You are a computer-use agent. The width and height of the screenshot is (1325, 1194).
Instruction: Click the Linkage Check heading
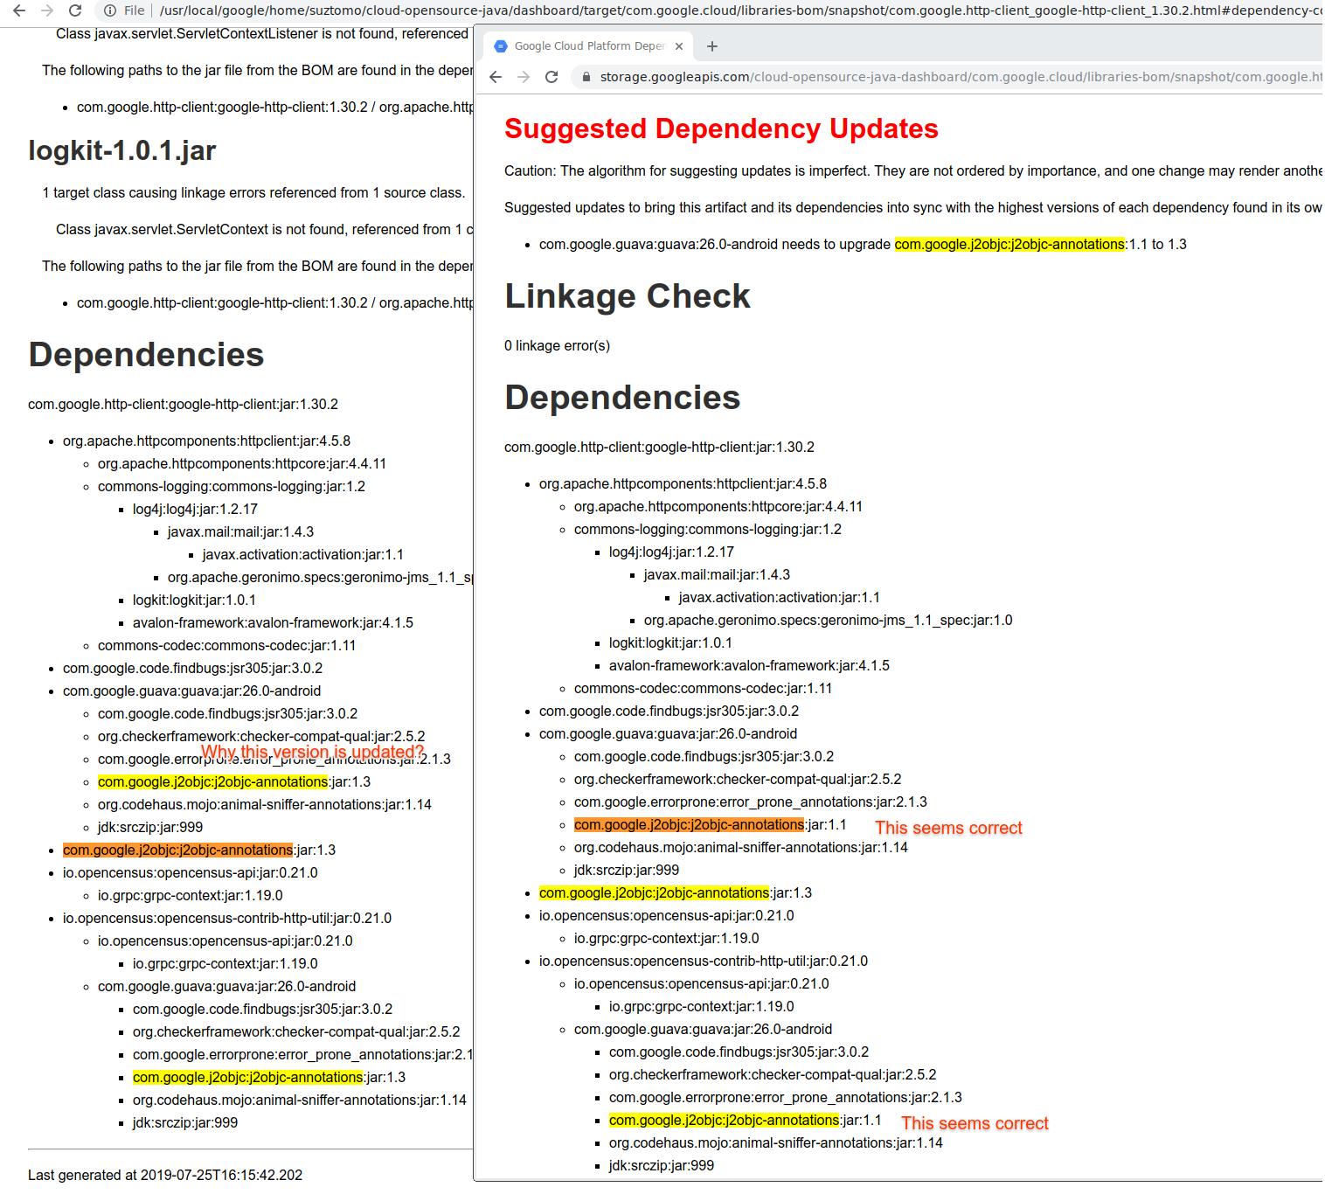(627, 296)
